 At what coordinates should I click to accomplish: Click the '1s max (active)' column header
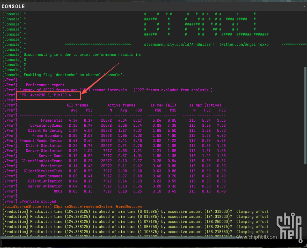click(x=205, y=105)
